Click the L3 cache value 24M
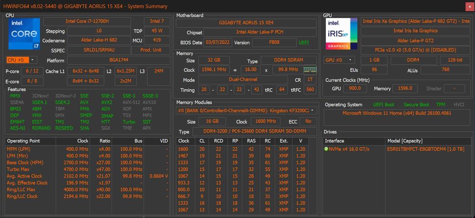 (159, 76)
